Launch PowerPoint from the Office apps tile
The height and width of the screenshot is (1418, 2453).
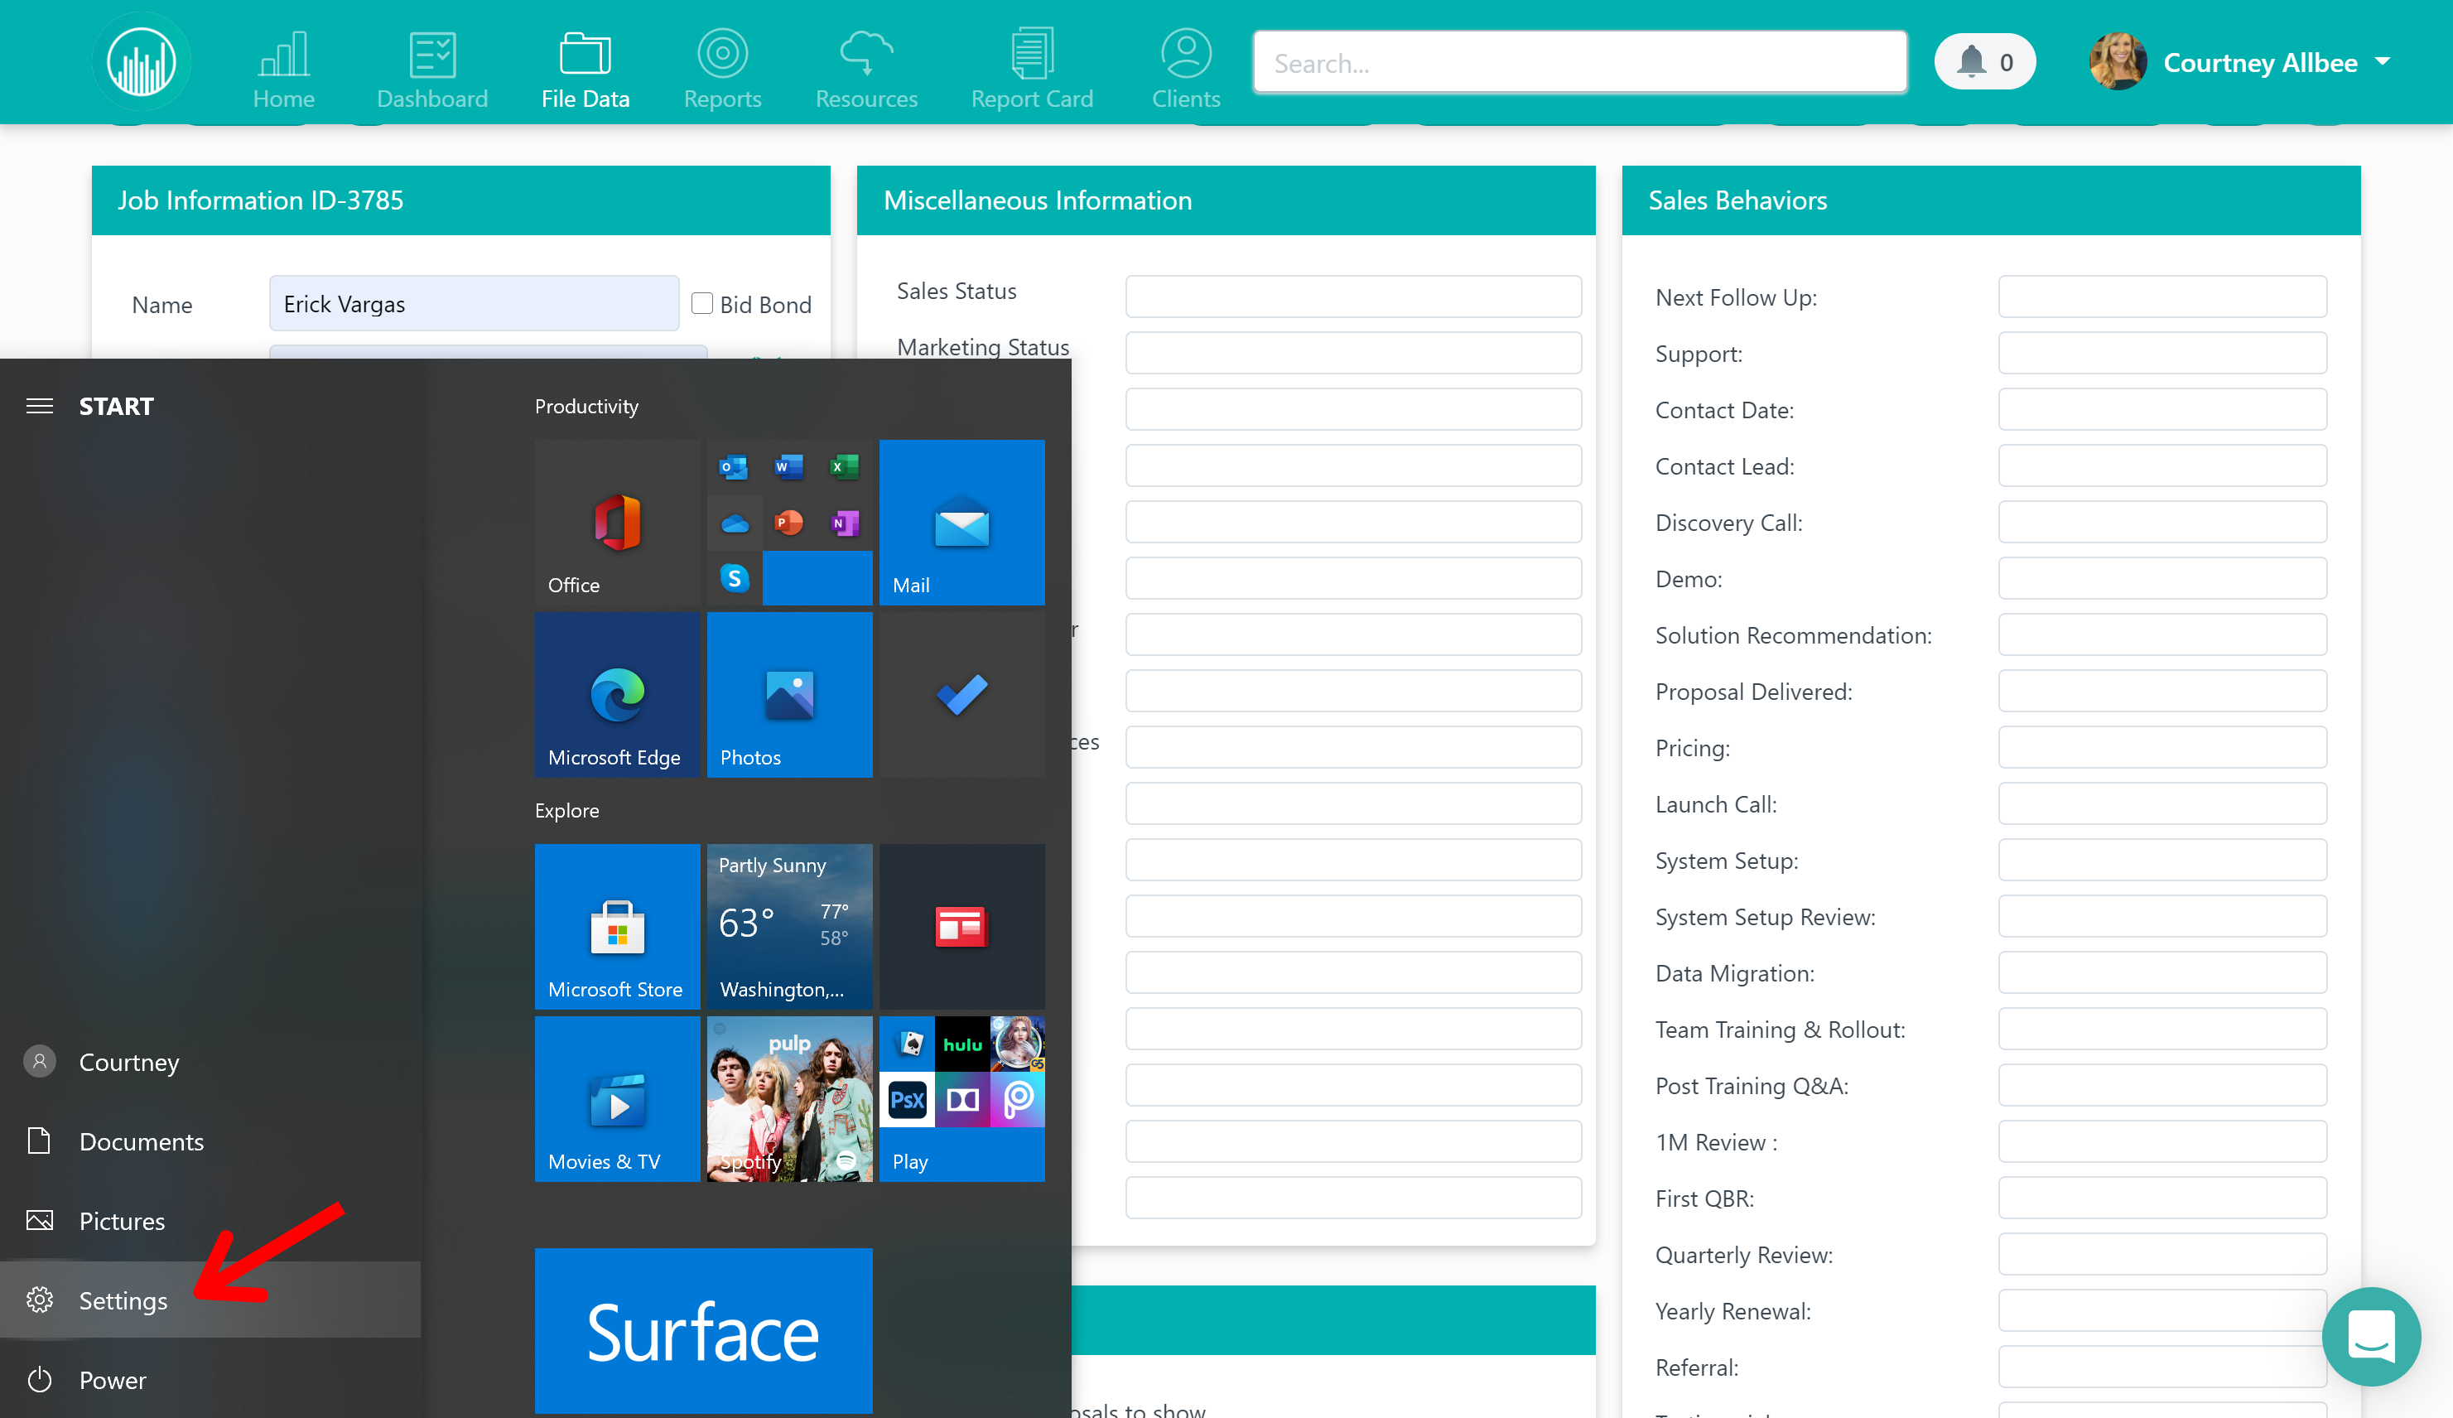pyautogui.click(x=788, y=523)
